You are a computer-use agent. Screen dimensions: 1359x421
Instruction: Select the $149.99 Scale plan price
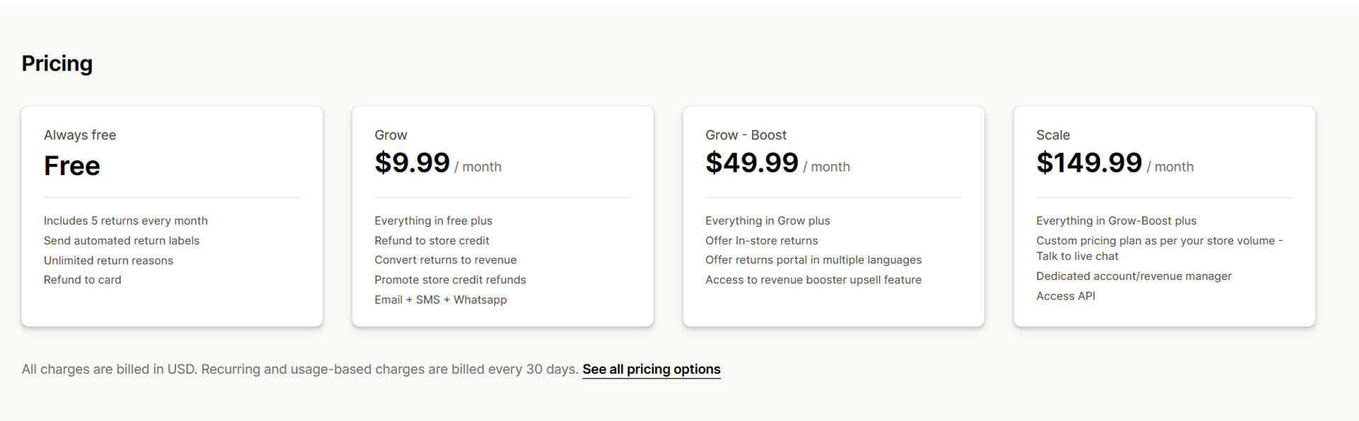(1089, 163)
